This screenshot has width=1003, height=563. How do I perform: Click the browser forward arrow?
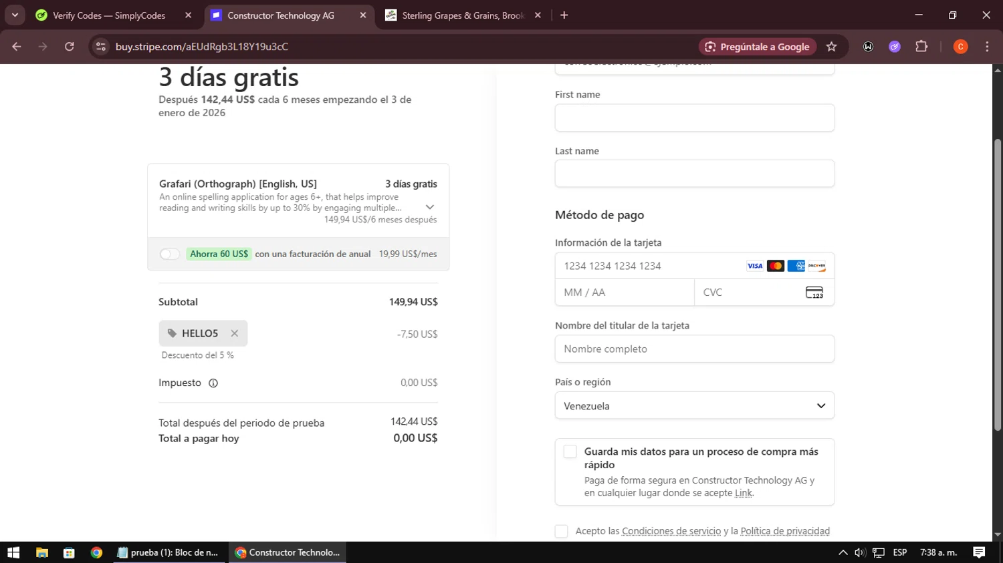click(43, 47)
